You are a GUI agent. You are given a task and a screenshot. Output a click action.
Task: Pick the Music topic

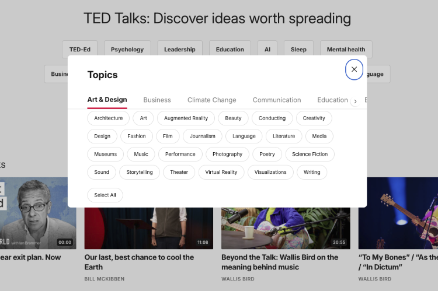tap(141, 155)
